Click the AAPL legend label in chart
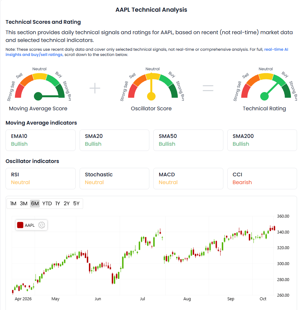The height and width of the screenshot is (310, 300). (x=30, y=225)
